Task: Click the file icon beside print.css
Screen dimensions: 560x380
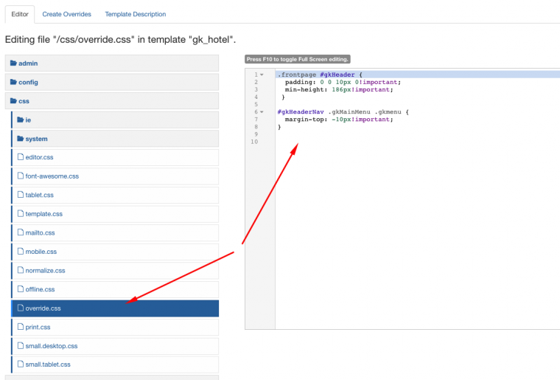Action: [21, 327]
